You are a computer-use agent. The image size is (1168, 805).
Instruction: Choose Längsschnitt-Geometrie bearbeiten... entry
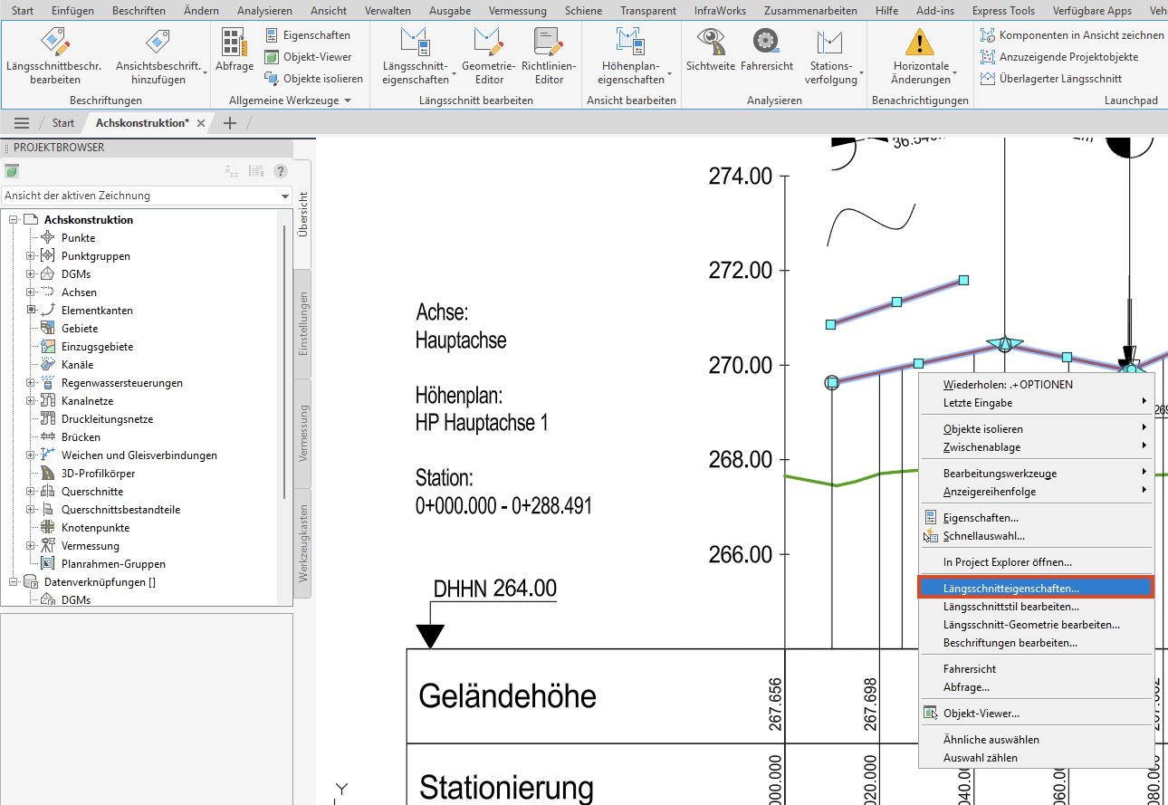pyautogui.click(x=1036, y=625)
